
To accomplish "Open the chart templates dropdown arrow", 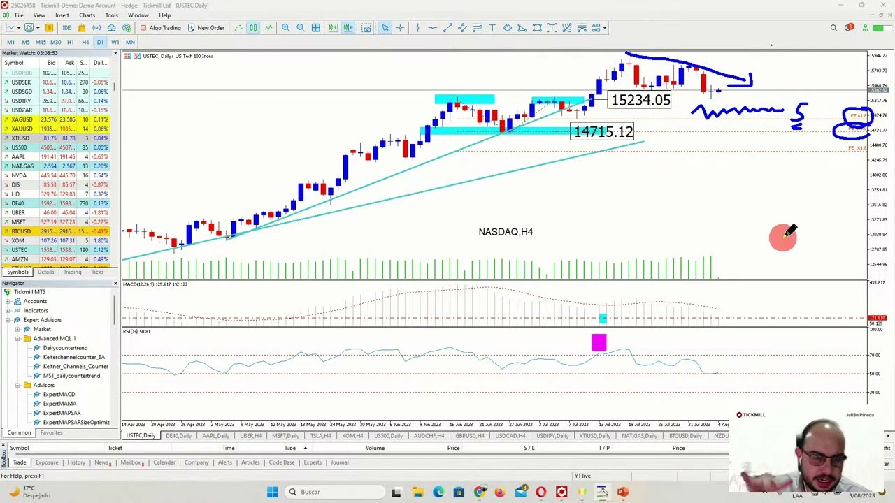I will coord(38,28).
